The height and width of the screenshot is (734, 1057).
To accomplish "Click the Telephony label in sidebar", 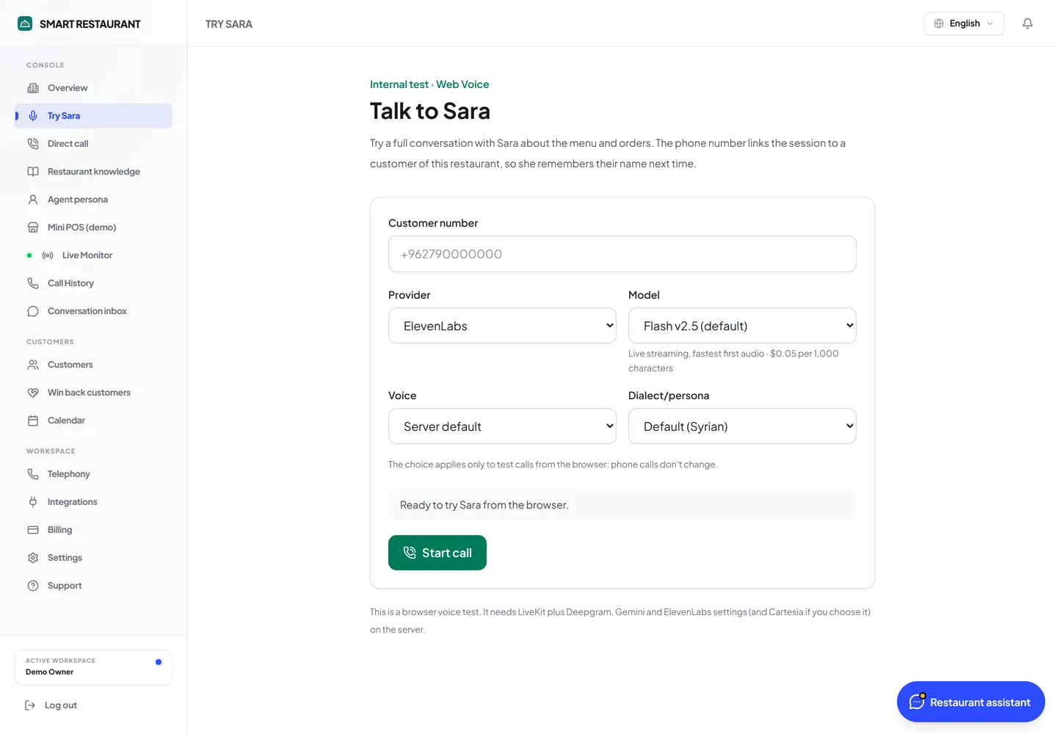I will (x=69, y=474).
